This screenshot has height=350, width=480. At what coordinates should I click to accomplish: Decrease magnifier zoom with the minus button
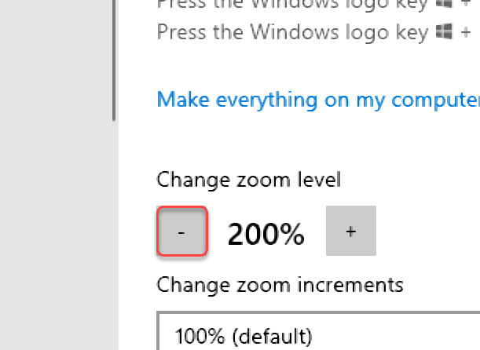pyautogui.click(x=182, y=231)
